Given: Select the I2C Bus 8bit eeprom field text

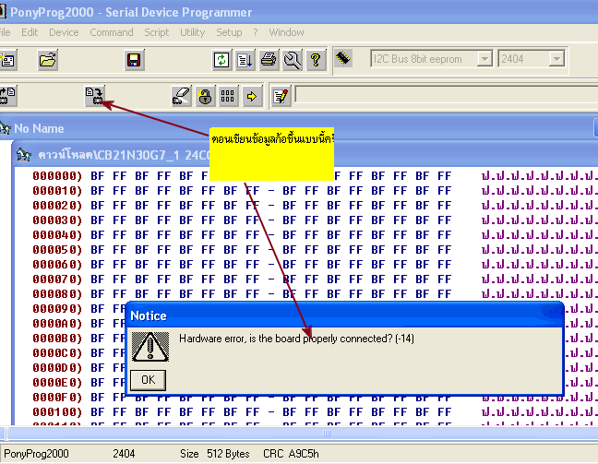Looking at the screenshot, I should 418,59.
